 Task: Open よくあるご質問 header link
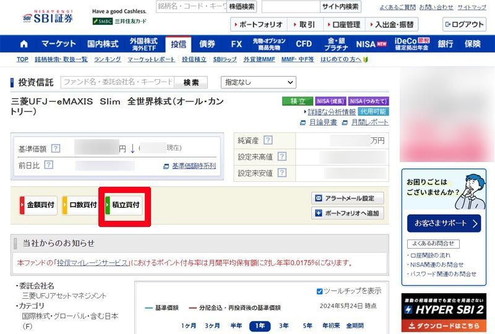coord(397,7)
